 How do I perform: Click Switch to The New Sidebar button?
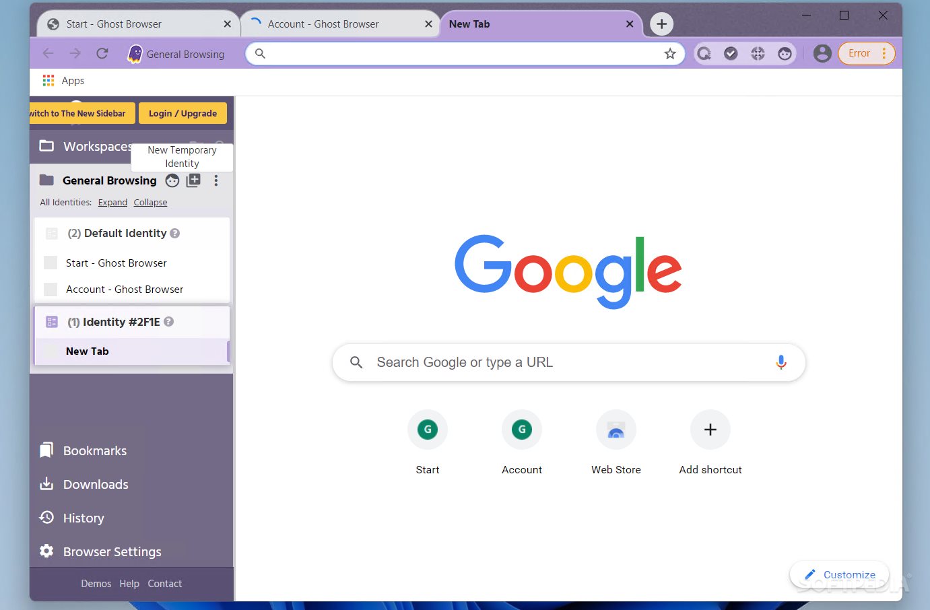81,113
